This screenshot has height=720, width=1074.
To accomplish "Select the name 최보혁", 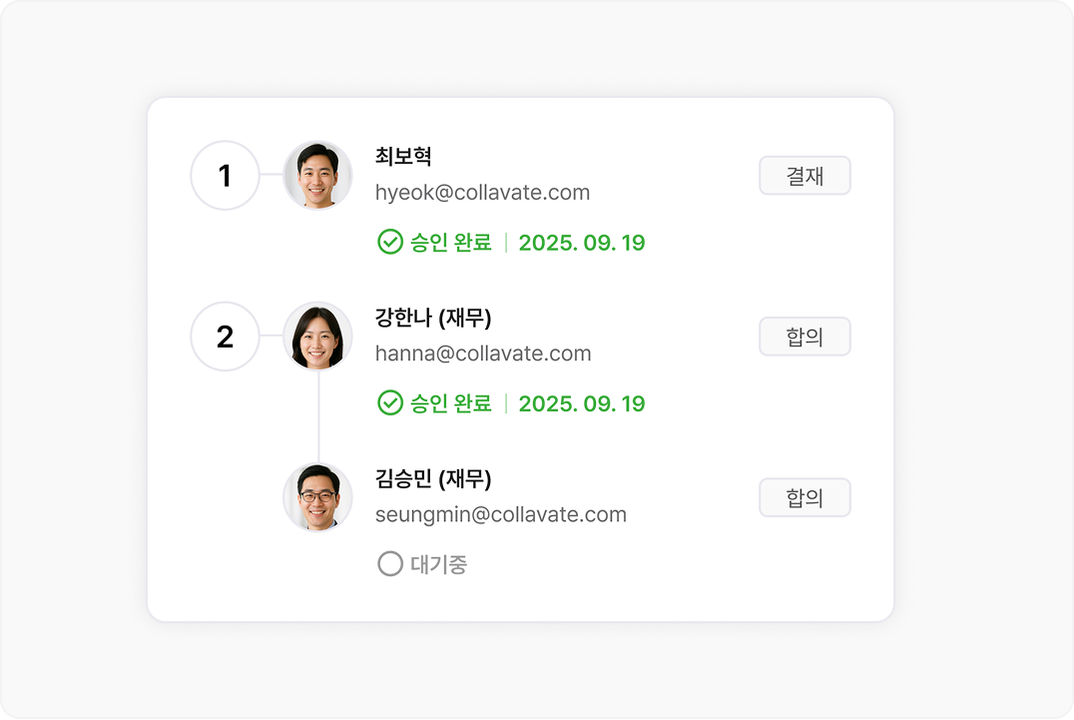I will click(x=403, y=156).
